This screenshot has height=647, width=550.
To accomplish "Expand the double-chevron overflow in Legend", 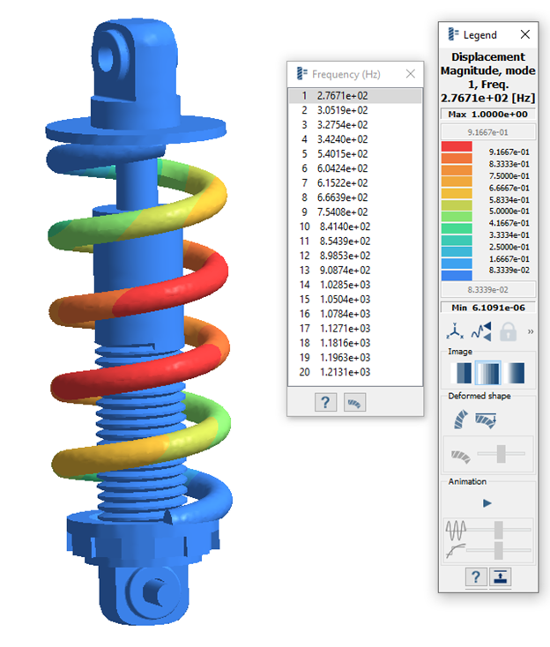I will pyautogui.click(x=531, y=331).
